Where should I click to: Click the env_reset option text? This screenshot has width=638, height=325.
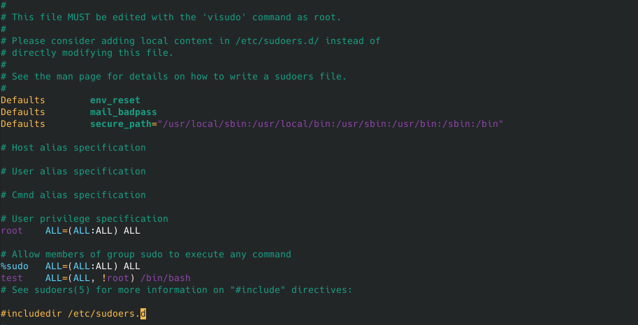tap(115, 100)
